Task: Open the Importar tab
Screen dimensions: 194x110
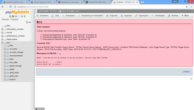Action: (126, 16)
